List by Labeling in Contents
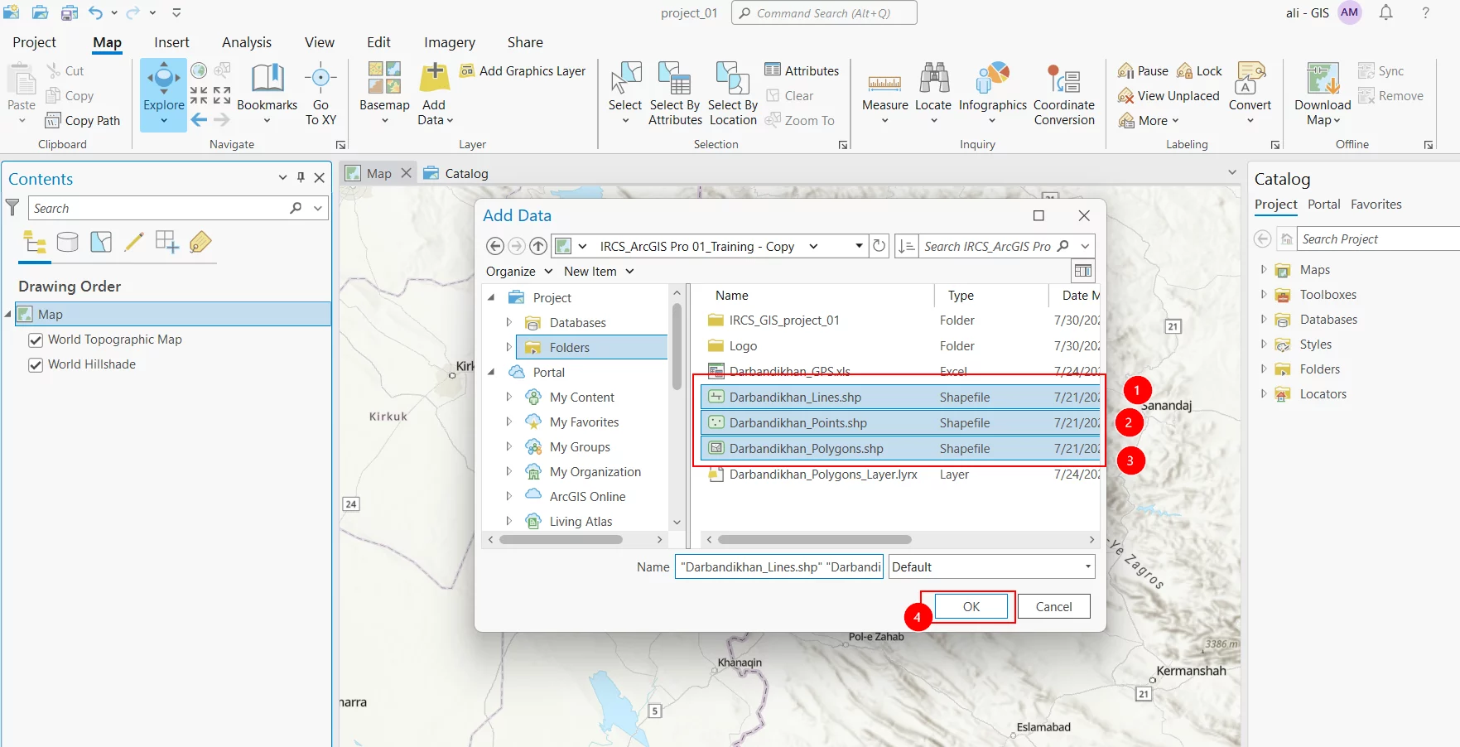 200,242
